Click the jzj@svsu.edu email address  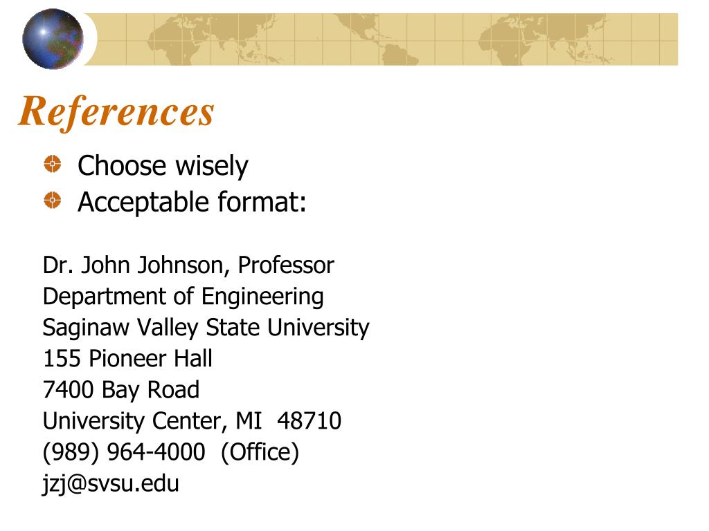[111, 483]
